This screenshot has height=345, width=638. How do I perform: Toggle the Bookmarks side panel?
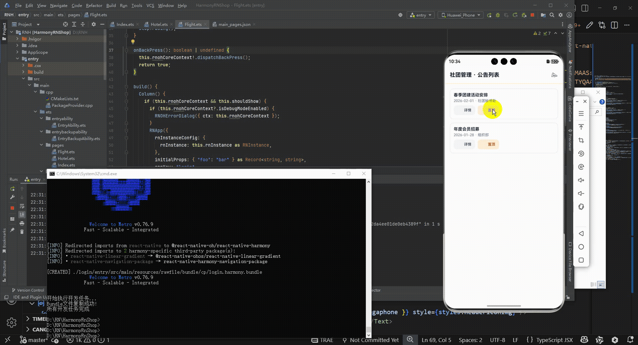click(4, 241)
